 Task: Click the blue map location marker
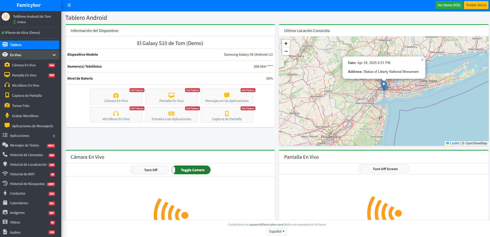(x=384, y=85)
